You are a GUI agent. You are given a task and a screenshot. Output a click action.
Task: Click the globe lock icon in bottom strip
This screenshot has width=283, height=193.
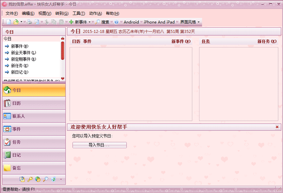click(x=38, y=179)
